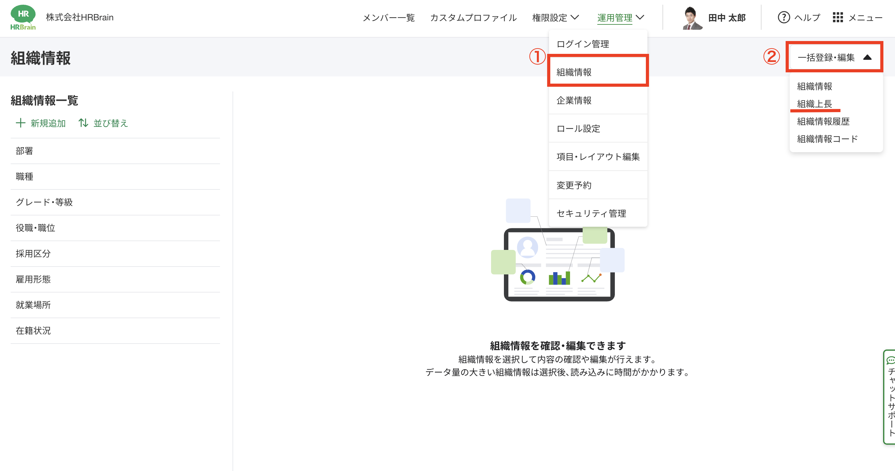Open 在籍状況 list item
The height and width of the screenshot is (471, 895).
click(x=33, y=331)
